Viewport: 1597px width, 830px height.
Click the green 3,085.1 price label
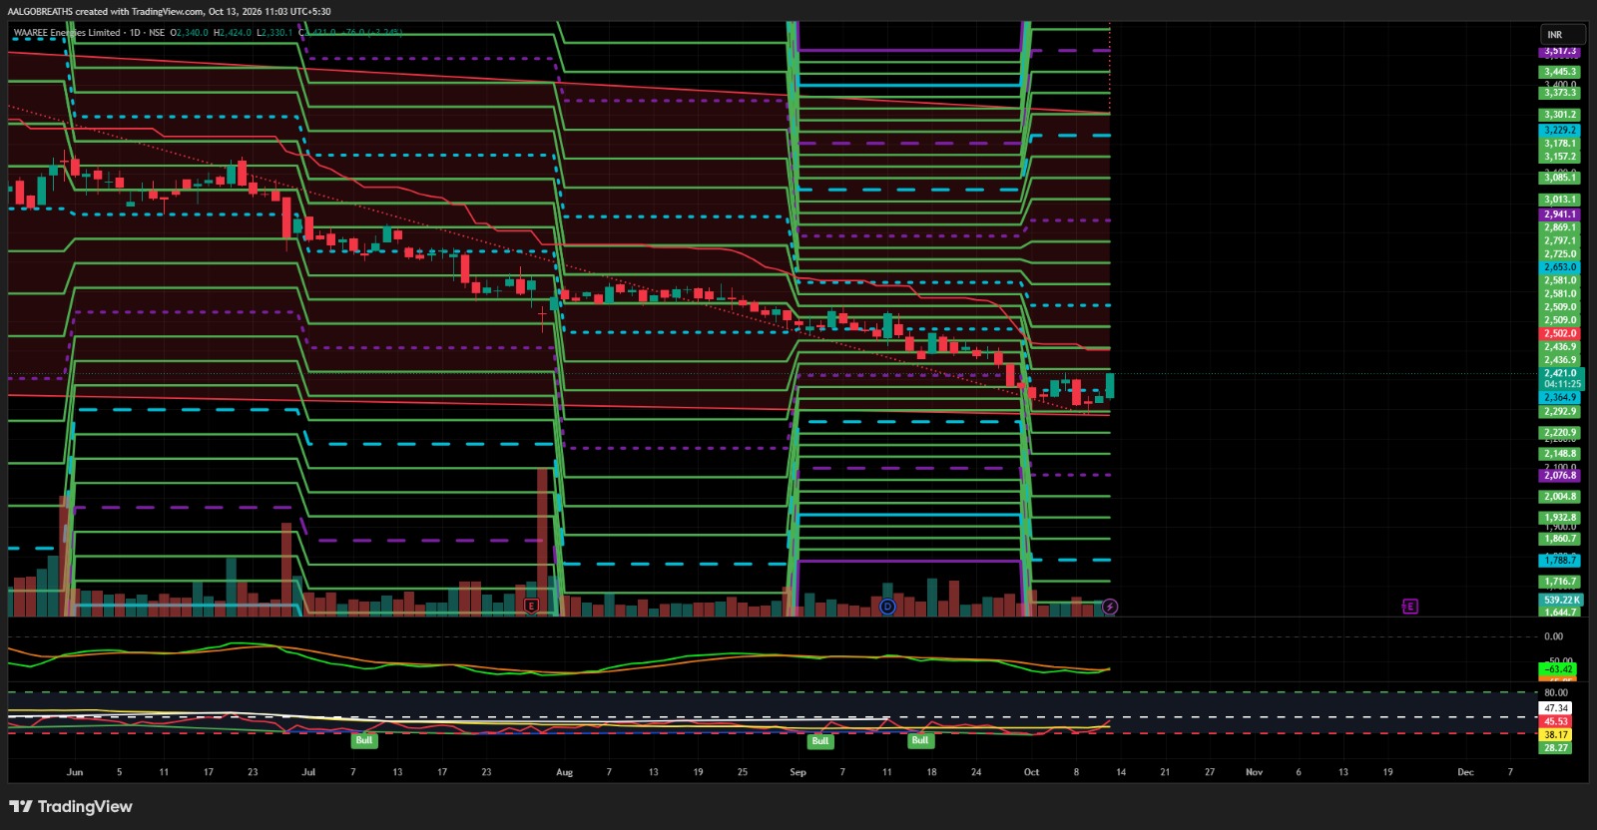tap(1560, 178)
